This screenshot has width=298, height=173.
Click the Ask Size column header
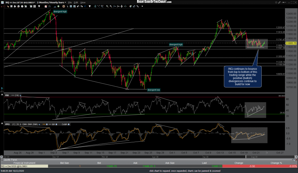170,163
